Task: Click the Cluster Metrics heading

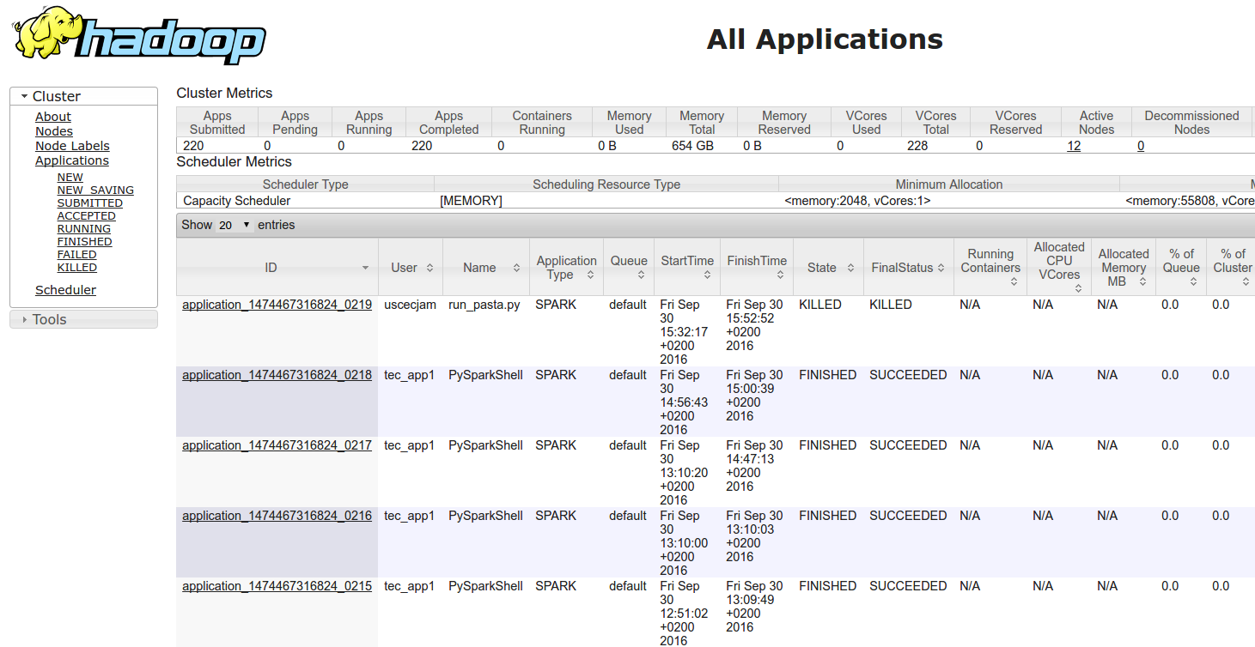Action: 224,93
